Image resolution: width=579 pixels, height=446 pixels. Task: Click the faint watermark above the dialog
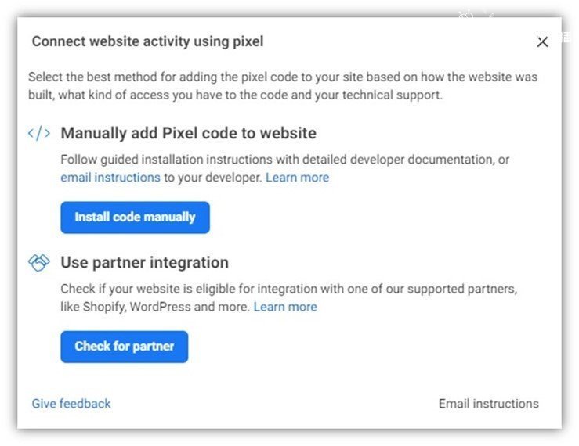pyautogui.click(x=476, y=14)
